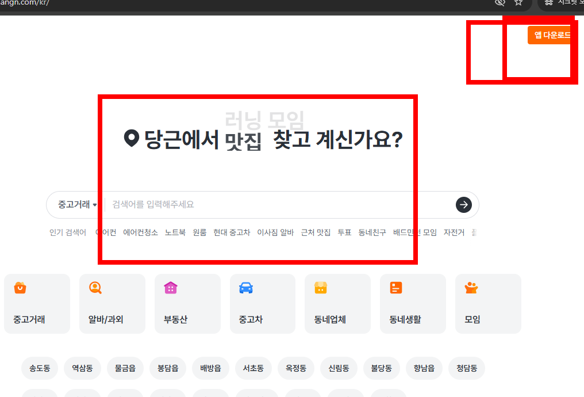Choose the 봉담읍 neighborhood chip
Viewport: 584px width, 397px height.
pos(168,368)
